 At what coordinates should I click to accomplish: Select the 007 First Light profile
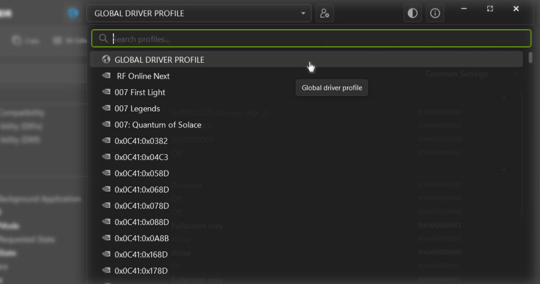click(x=306, y=92)
